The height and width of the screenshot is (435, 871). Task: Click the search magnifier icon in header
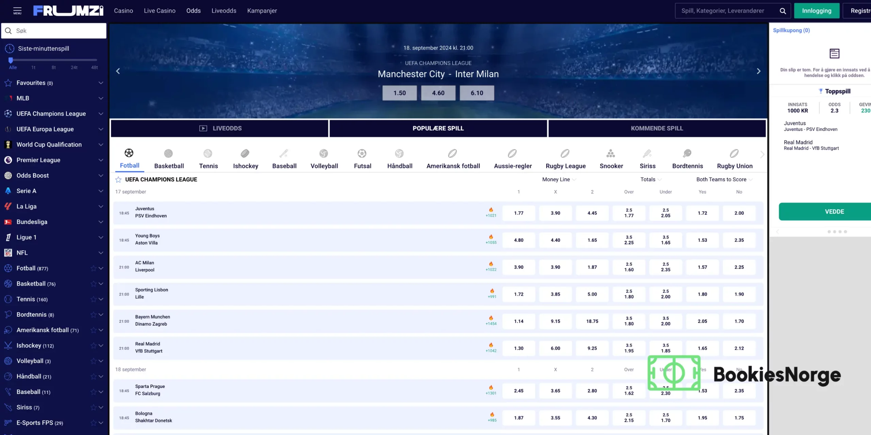[x=783, y=11]
